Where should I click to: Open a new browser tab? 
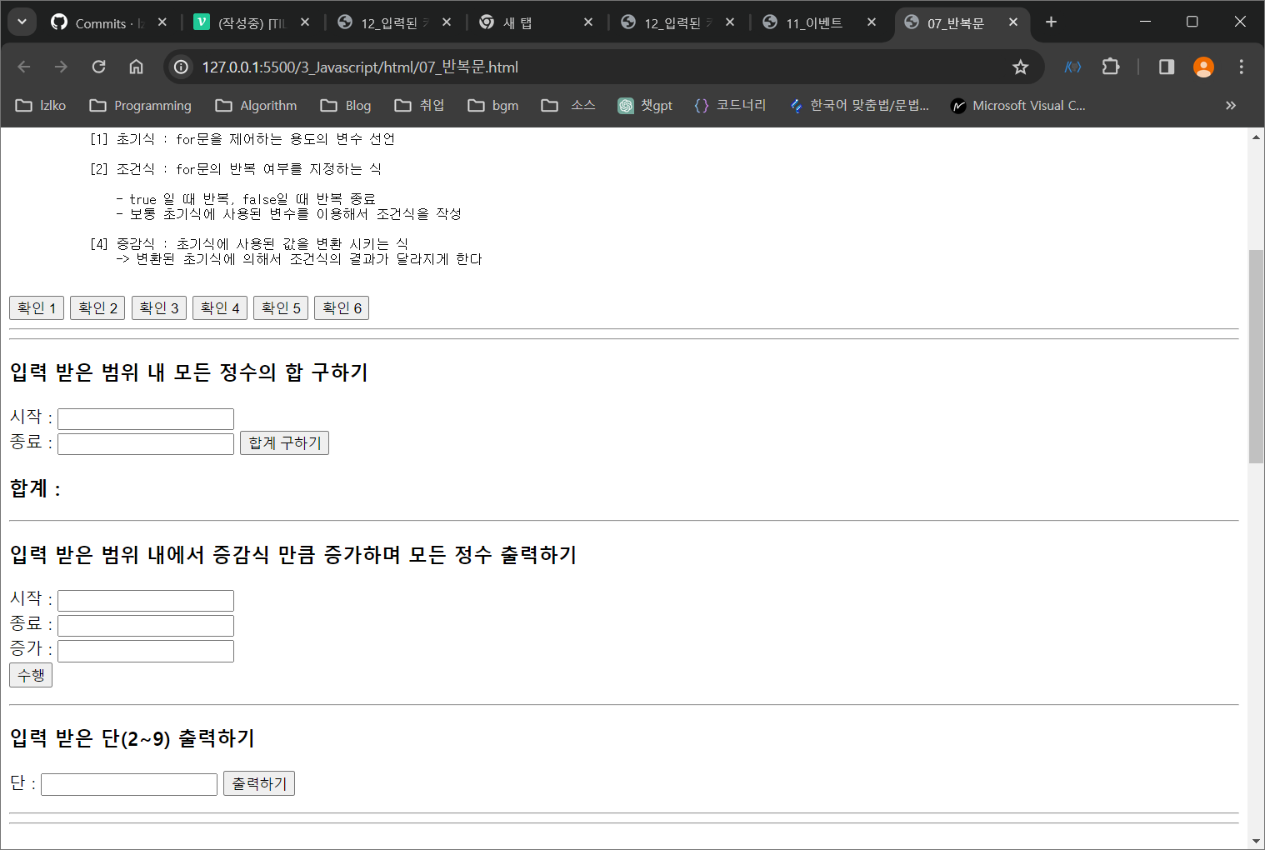tap(1051, 22)
